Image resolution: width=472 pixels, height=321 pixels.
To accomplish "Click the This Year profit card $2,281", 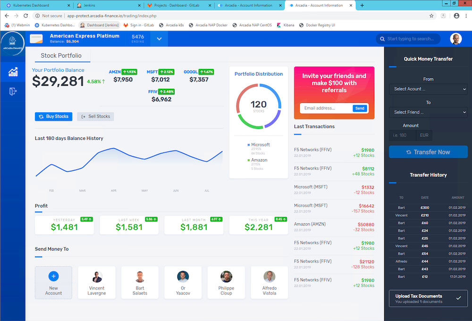I will point(259,225).
